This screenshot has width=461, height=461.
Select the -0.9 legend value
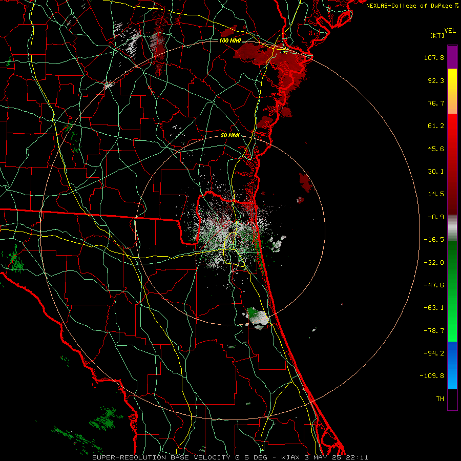tap(436, 217)
